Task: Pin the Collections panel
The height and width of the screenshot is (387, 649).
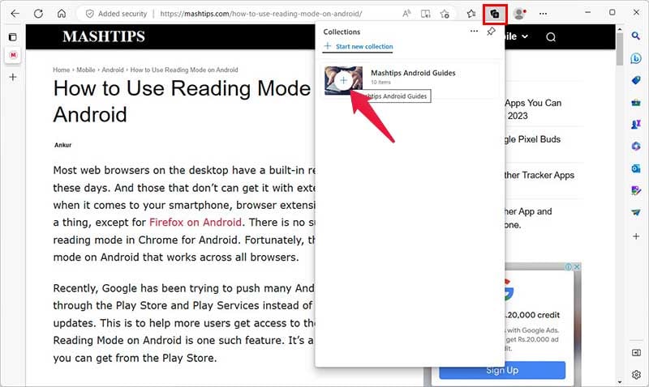Action: tap(491, 32)
